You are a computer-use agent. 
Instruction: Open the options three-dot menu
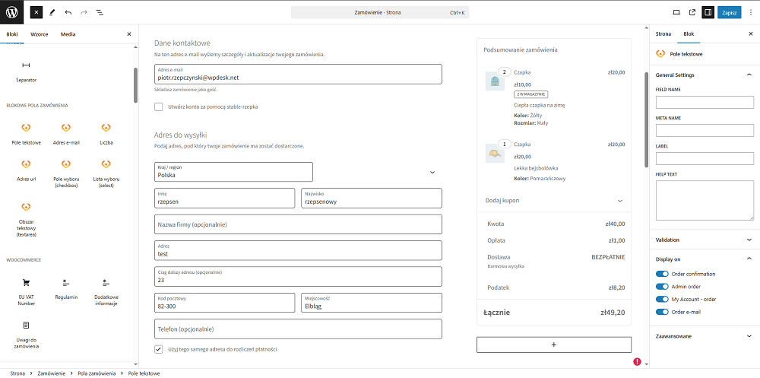click(x=750, y=13)
